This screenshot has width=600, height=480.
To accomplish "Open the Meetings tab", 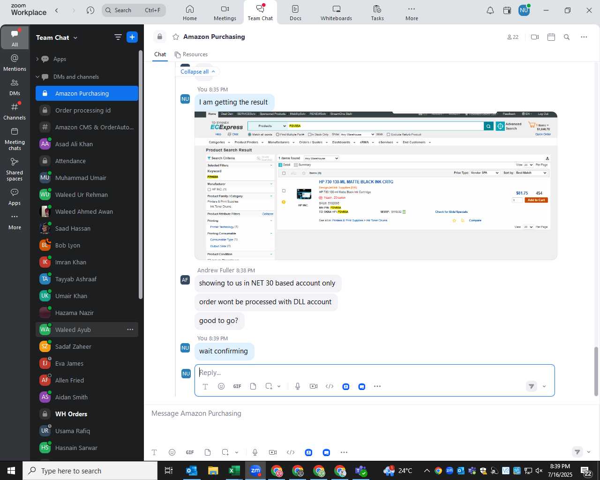I will coord(225,13).
